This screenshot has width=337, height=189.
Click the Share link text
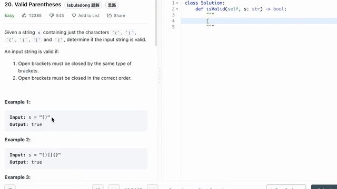pyautogui.click(x=120, y=15)
